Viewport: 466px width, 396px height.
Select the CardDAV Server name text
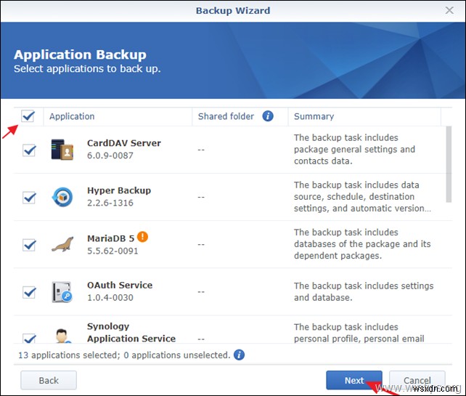click(124, 143)
